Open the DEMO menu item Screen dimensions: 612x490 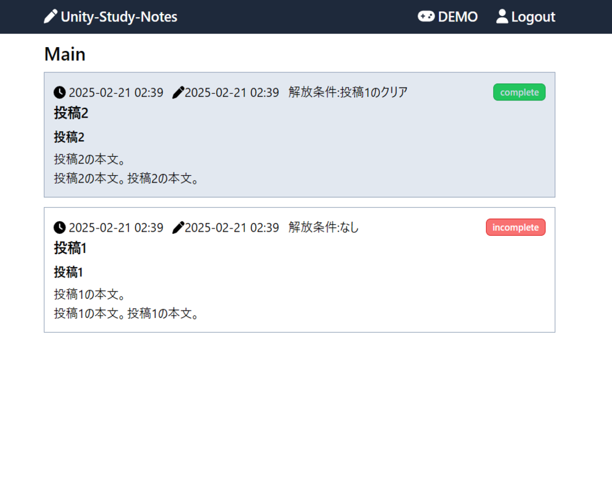[x=457, y=17]
